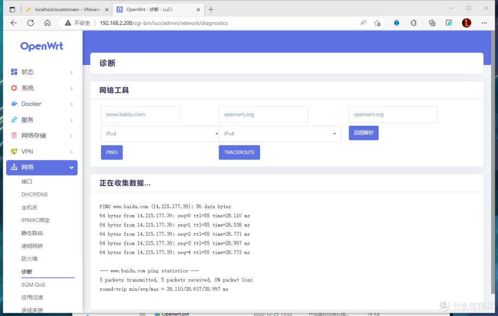The height and width of the screenshot is (316, 498).
Task: Click the browser home icon
Action: (x=47, y=23)
